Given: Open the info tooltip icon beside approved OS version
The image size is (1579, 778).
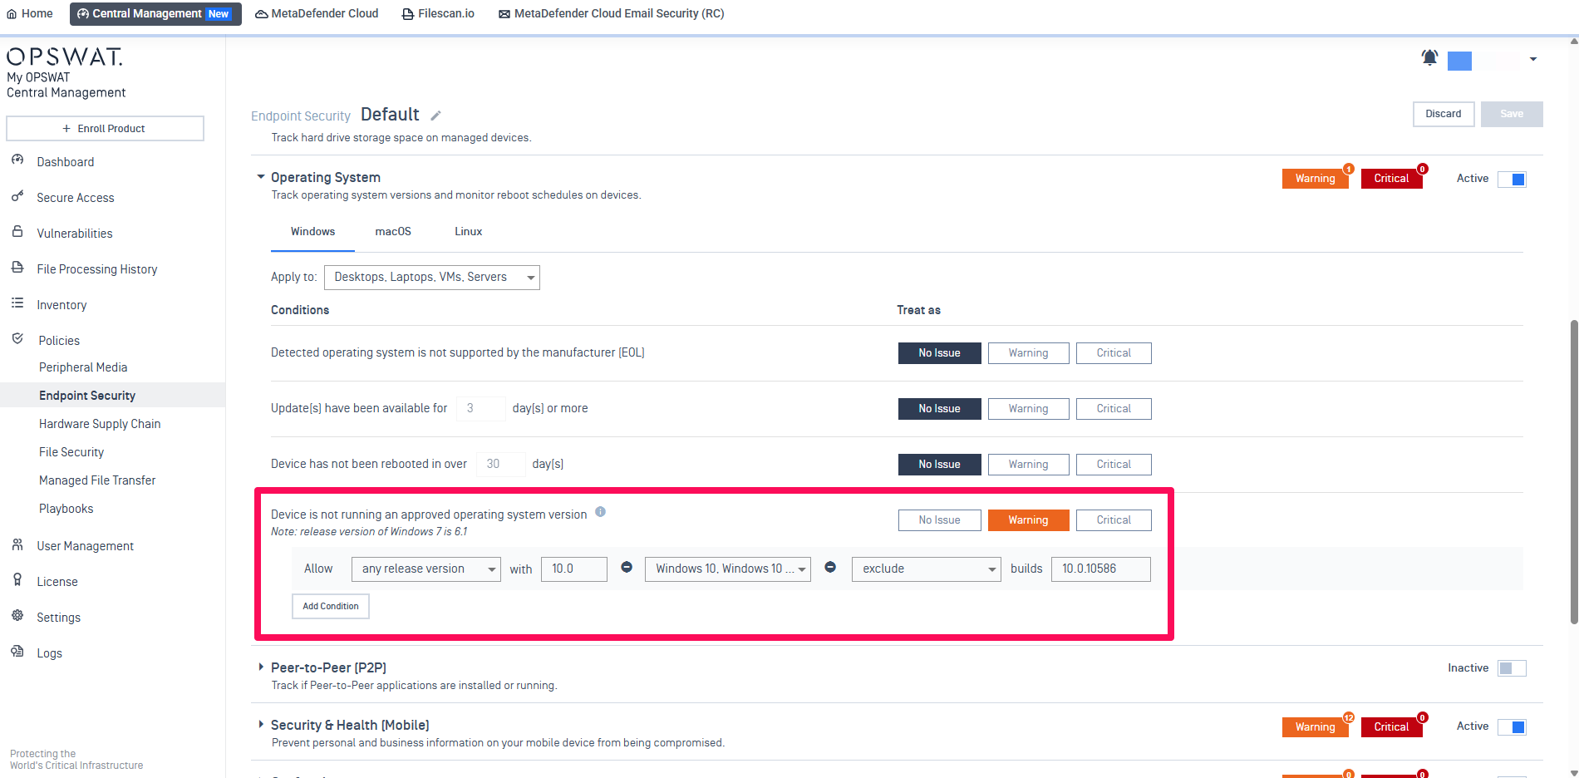Looking at the screenshot, I should coord(600,512).
